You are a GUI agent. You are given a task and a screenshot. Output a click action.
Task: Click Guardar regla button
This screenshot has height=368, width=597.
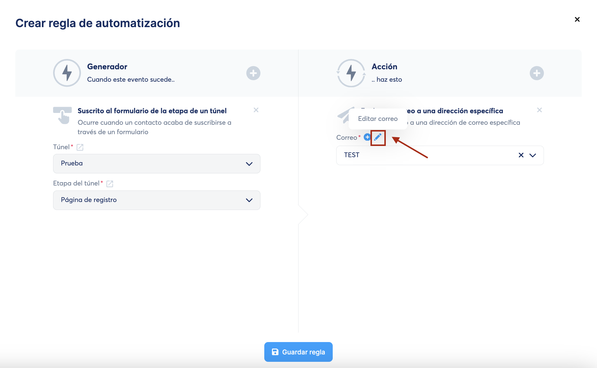298,352
